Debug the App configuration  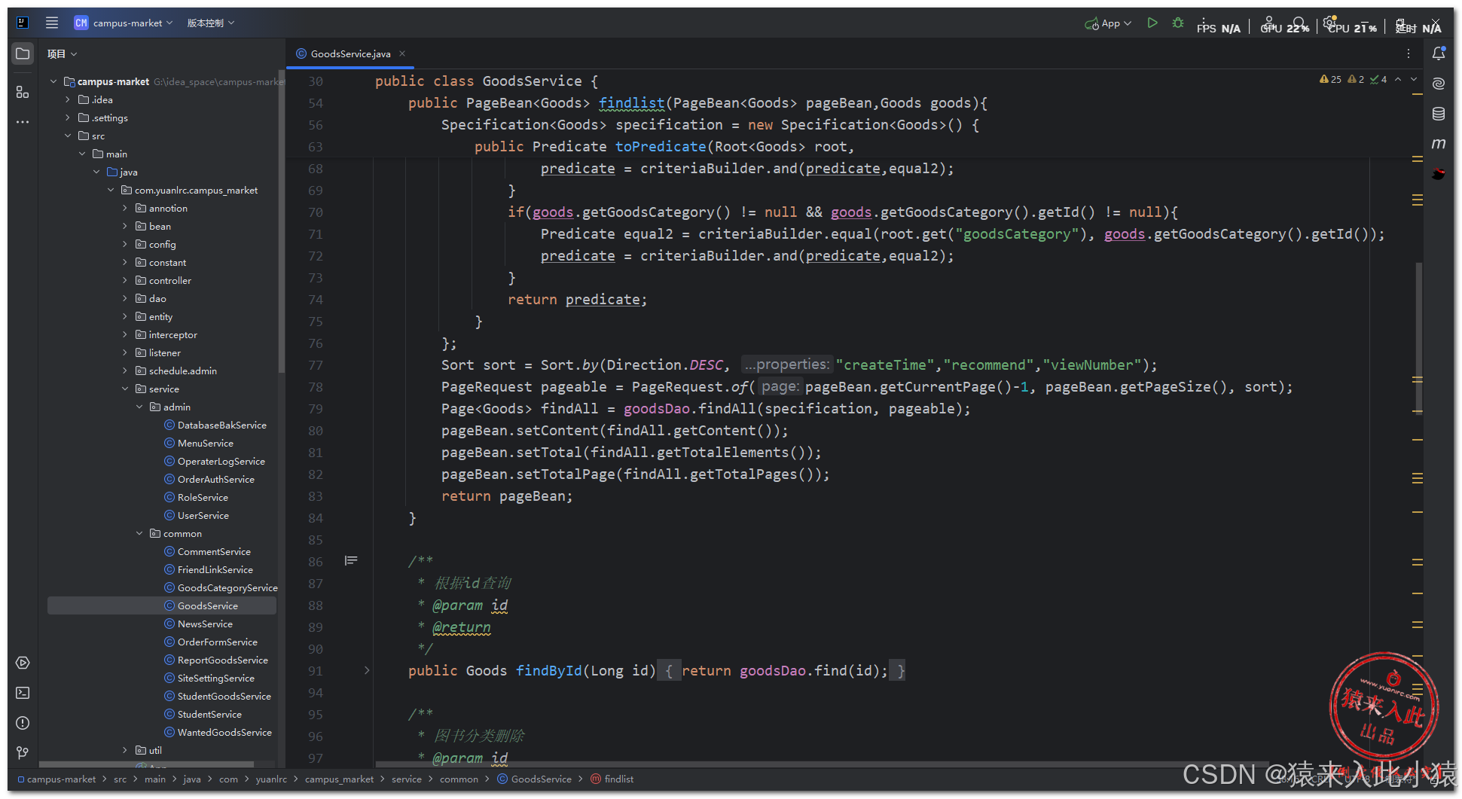tap(1178, 23)
